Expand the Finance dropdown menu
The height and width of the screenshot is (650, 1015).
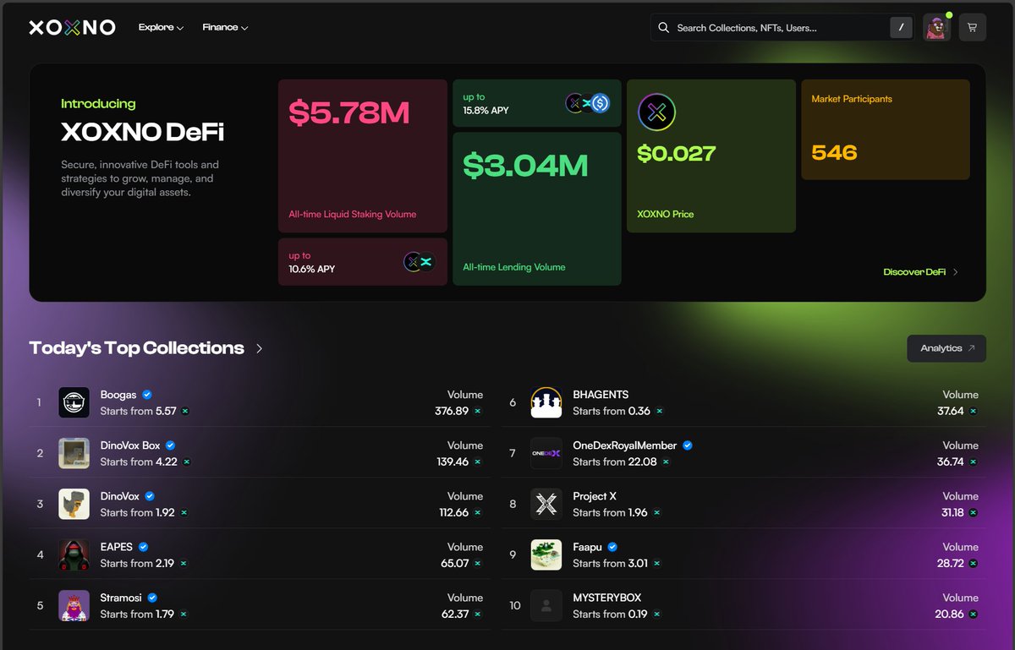[x=225, y=28]
